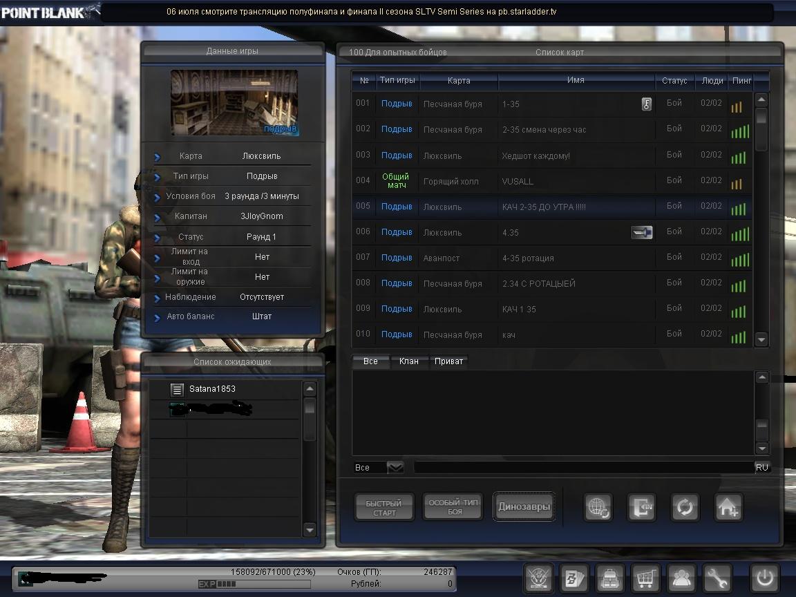Image resolution: width=796 pixels, height=597 pixels.
Task: Click the globe server selection icon
Action: pos(598,507)
